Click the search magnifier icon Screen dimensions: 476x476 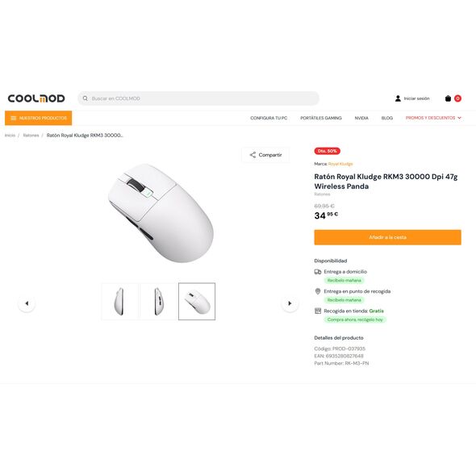pos(86,98)
